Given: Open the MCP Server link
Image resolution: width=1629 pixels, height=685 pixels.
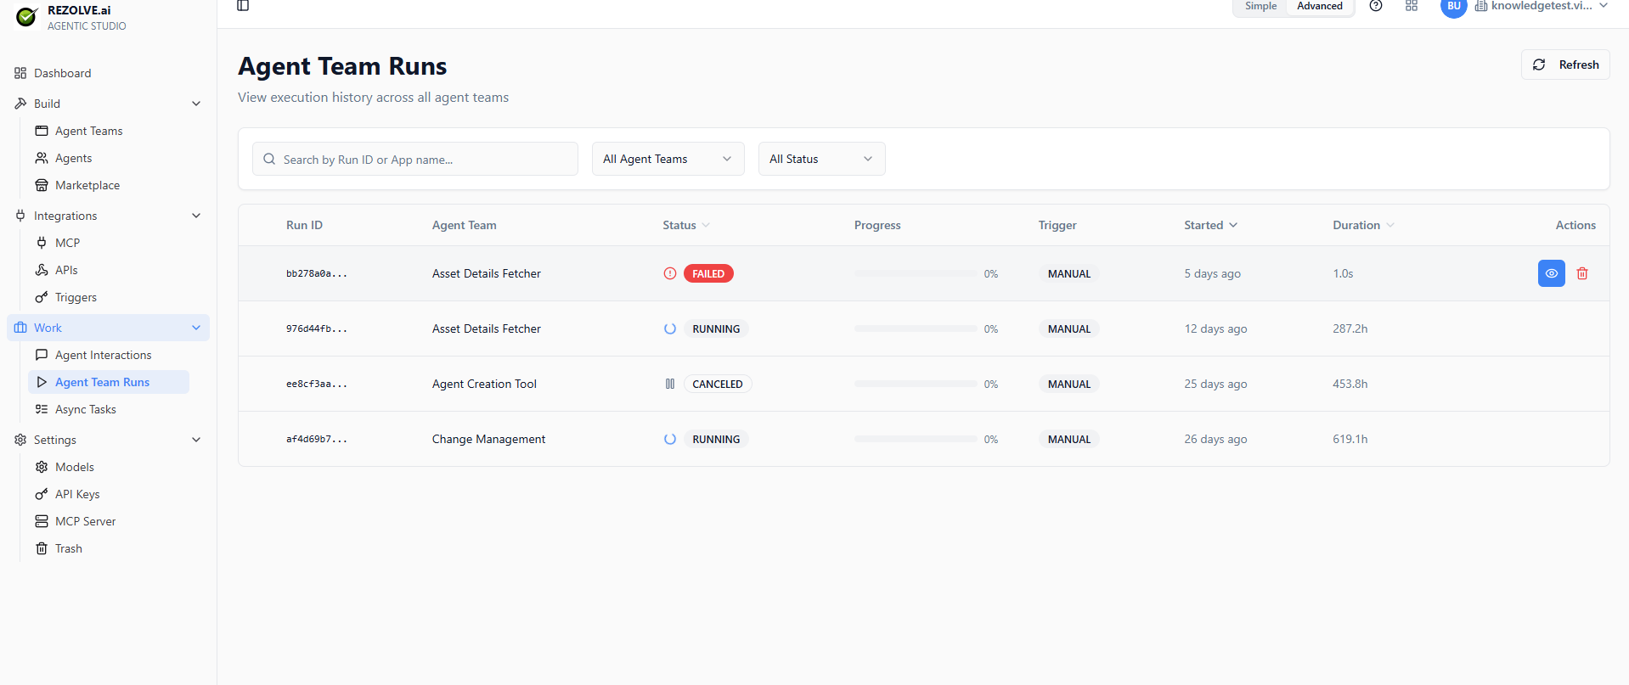Looking at the screenshot, I should pyautogui.click(x=85, y=521).
